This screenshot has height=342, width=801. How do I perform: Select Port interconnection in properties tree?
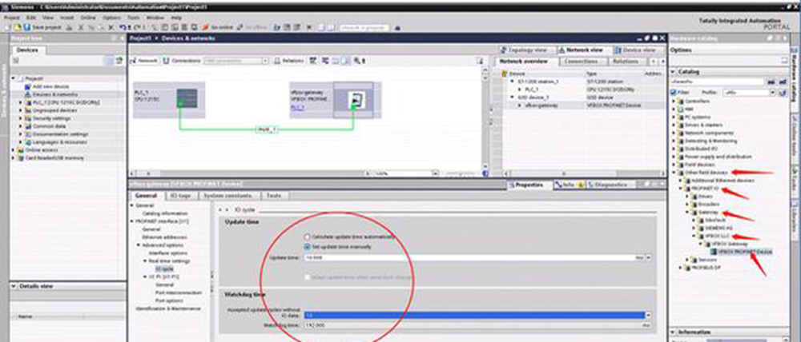coord(179,292)
